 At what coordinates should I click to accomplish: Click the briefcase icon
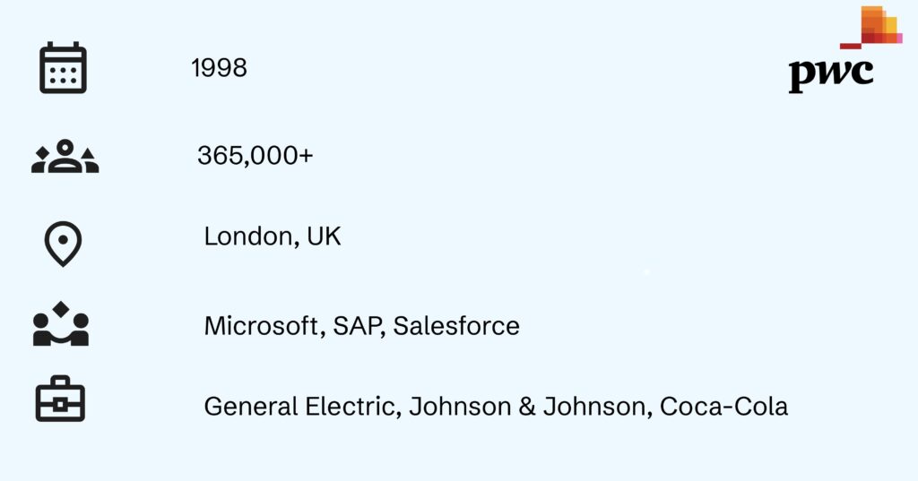[60, 399]
